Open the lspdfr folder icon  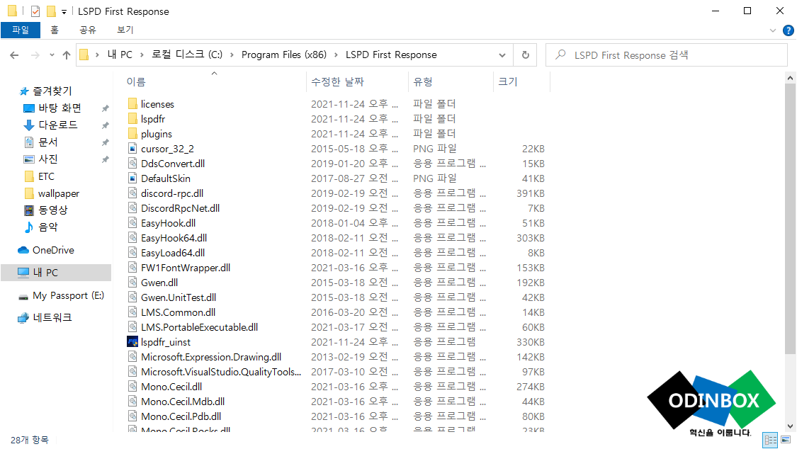132,119
